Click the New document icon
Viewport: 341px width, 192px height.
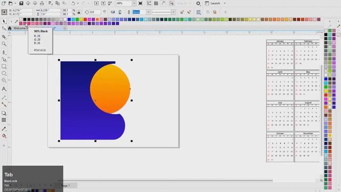4,3
